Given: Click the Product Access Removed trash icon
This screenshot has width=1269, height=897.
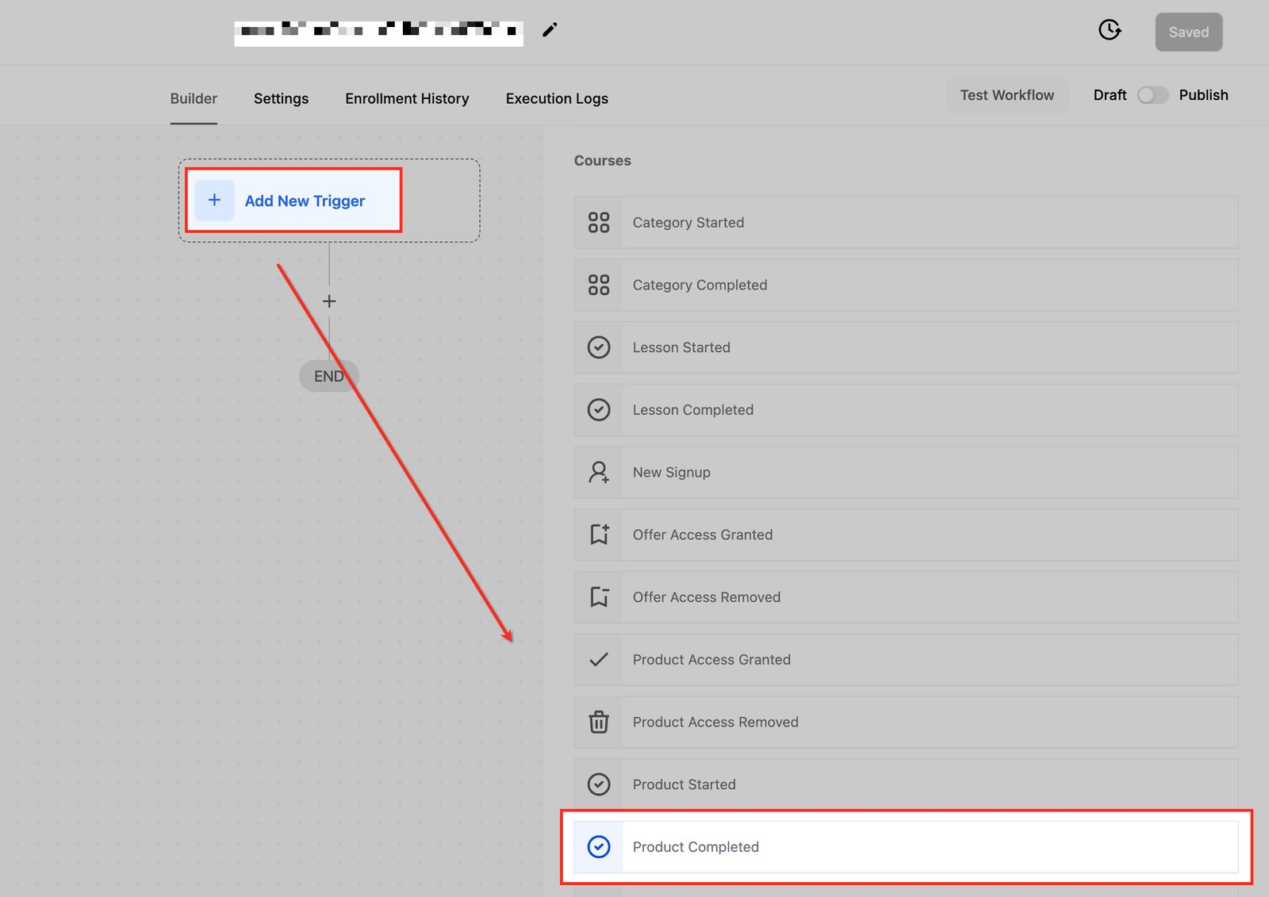Looking at the screenshot, I should (599, 722).
